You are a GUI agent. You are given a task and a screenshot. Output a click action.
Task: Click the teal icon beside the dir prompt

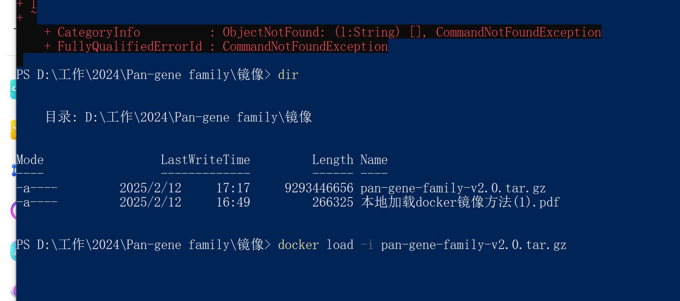pyautogui.click(x=13, y=89)
